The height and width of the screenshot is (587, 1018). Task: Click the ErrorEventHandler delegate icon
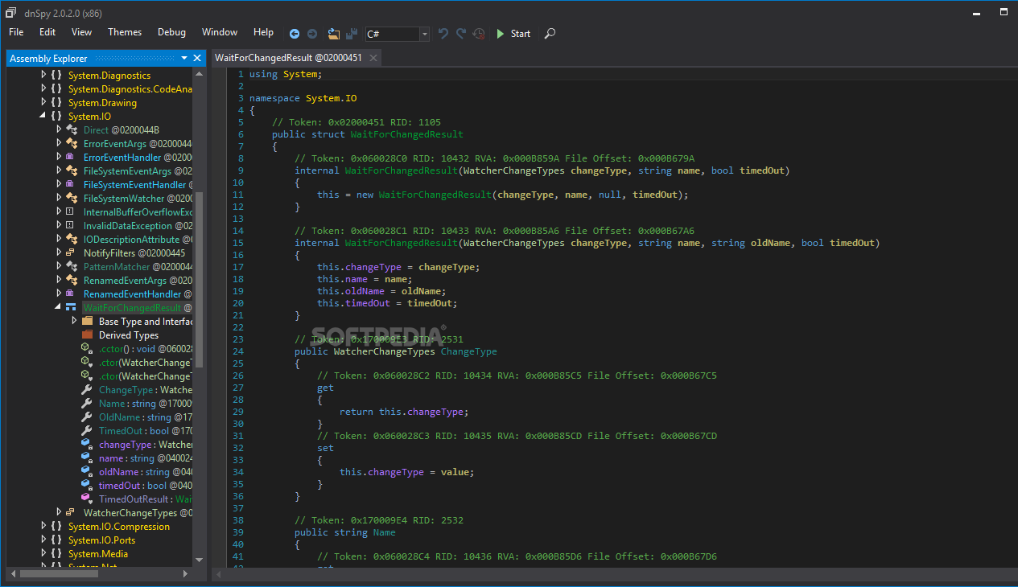click(x=71, y=158)
